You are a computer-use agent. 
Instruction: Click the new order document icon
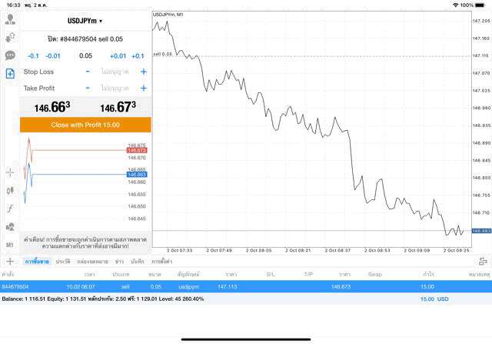10,74
